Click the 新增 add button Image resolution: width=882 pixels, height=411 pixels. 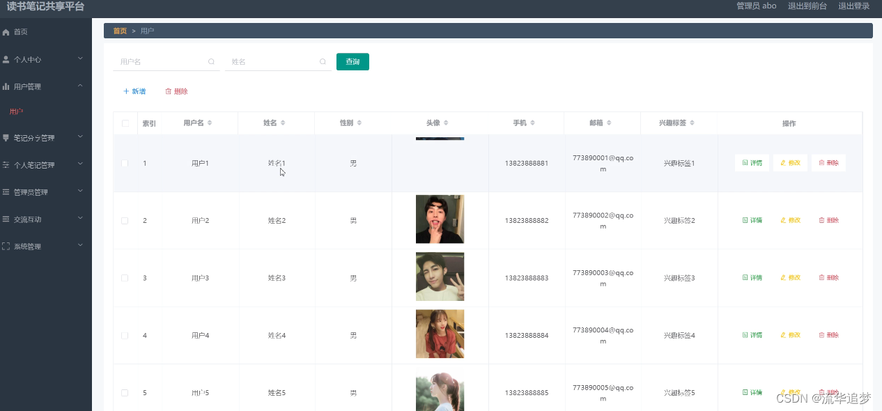[x=134, y=91]
